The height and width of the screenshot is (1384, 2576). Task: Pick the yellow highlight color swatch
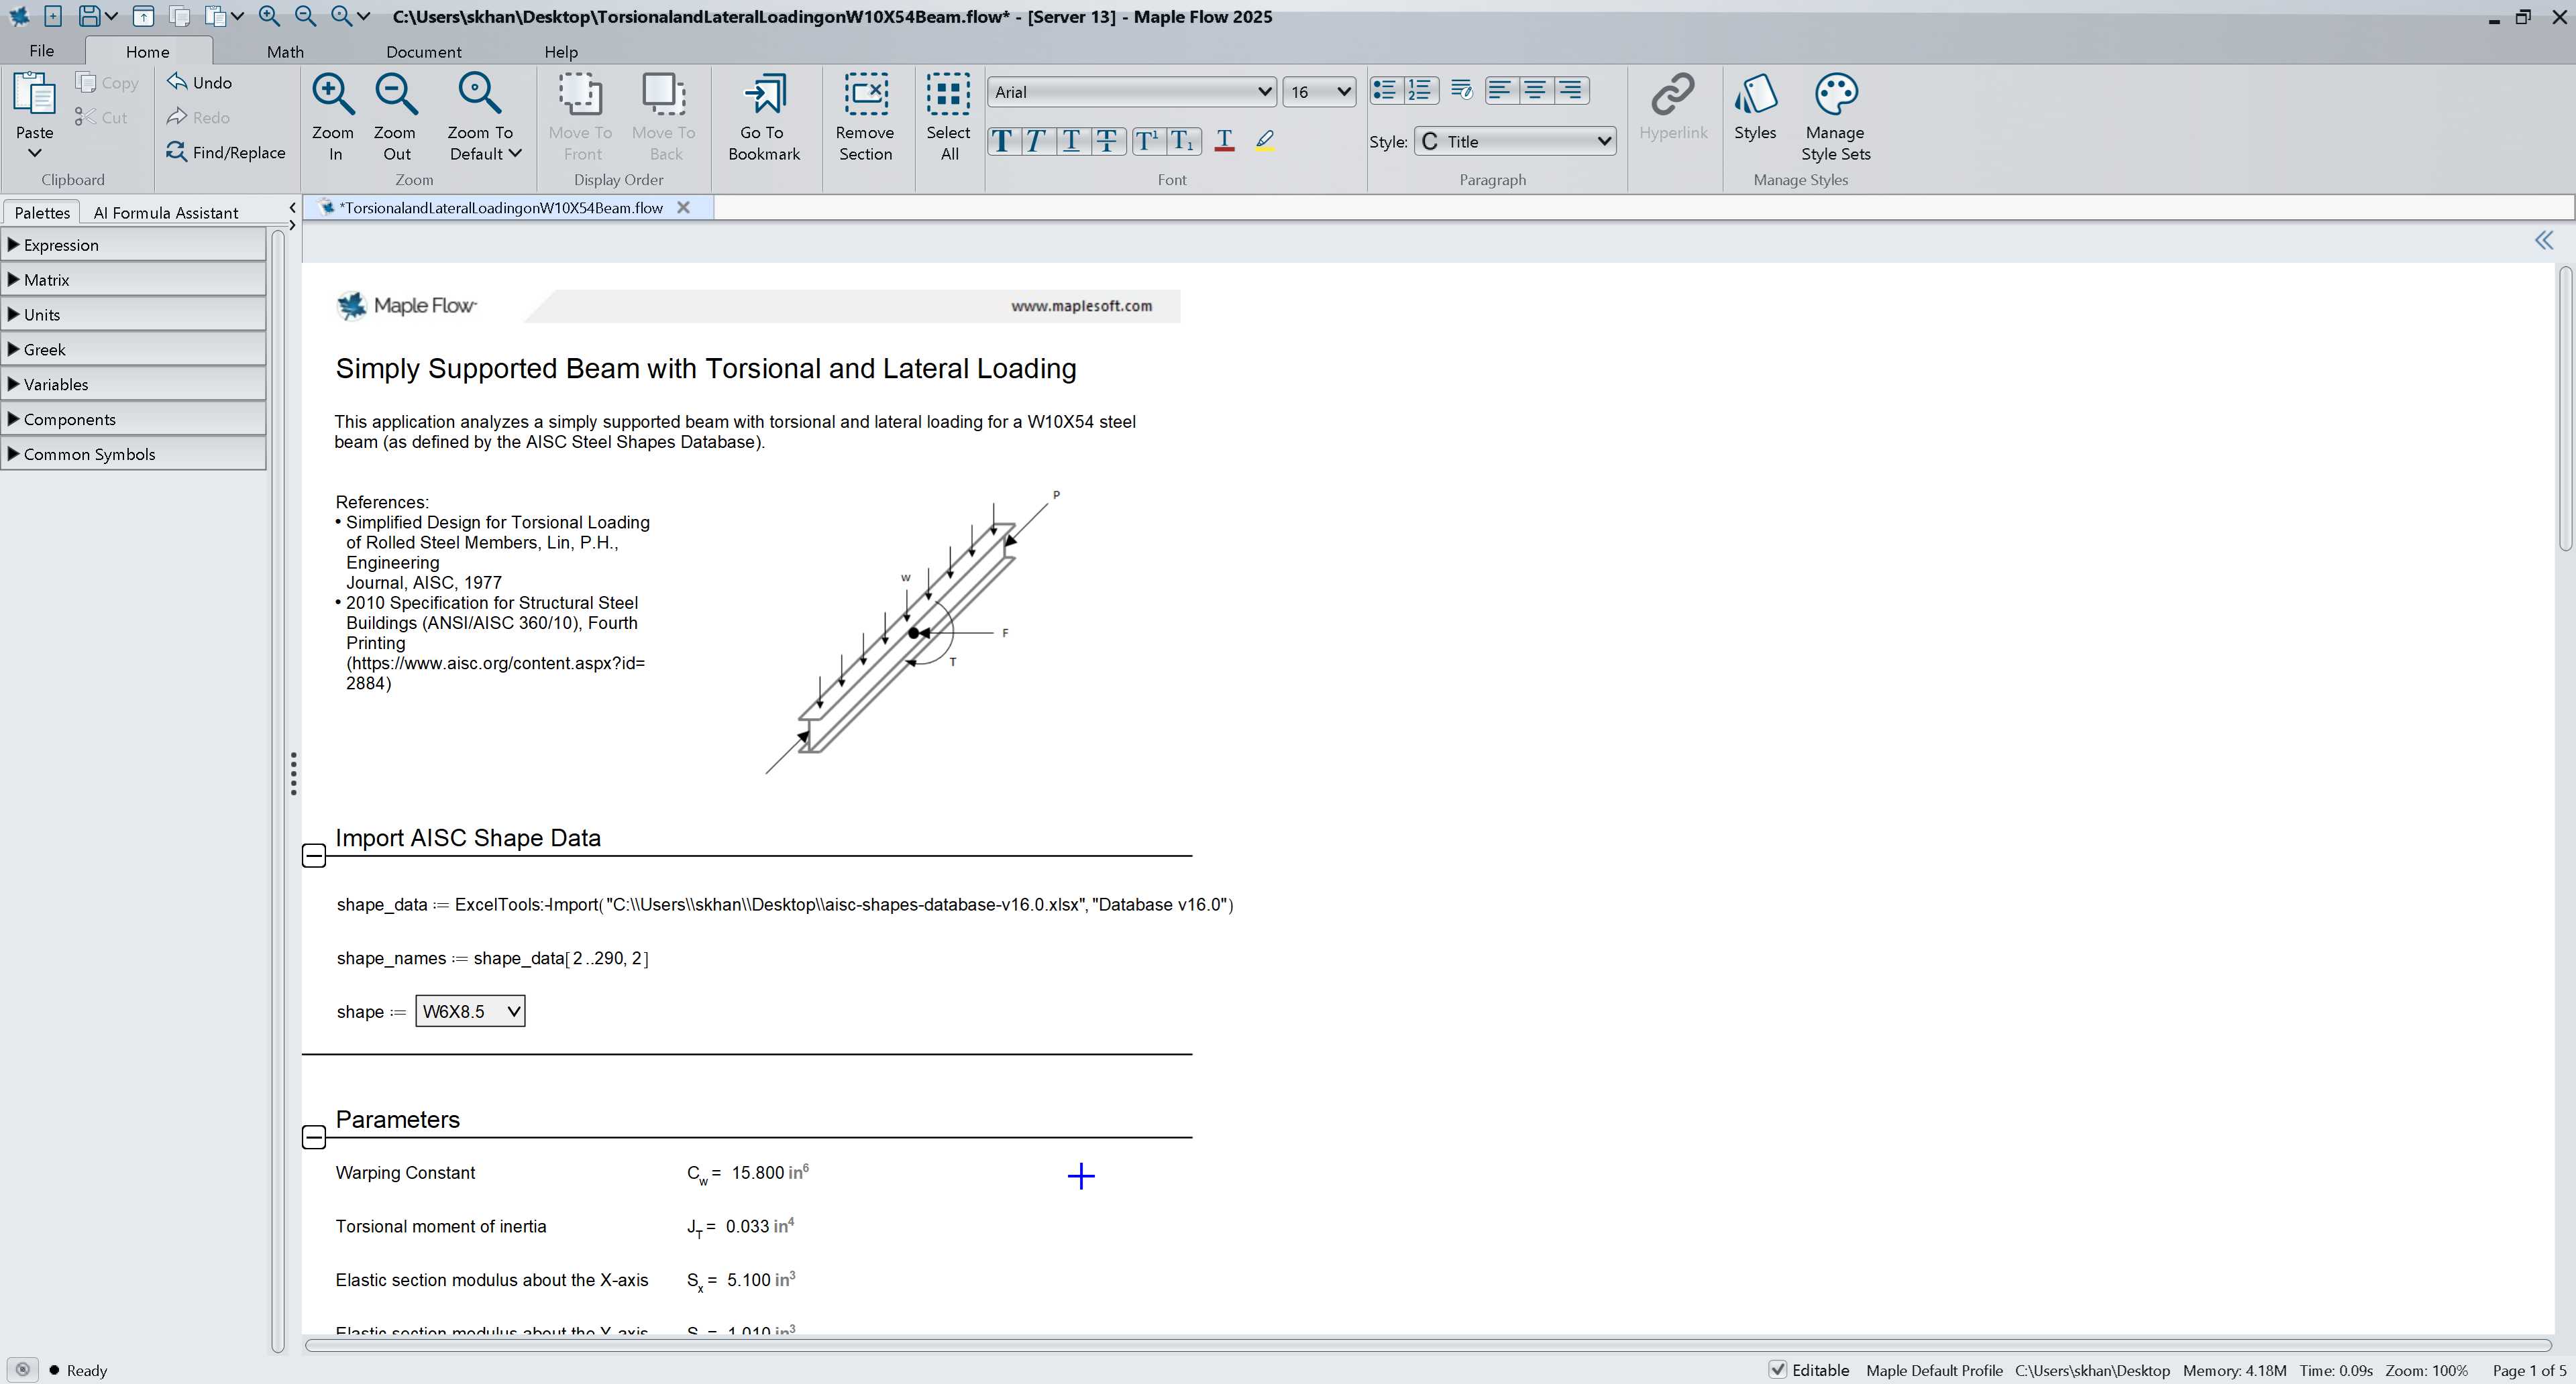(x=1265, y=141)
